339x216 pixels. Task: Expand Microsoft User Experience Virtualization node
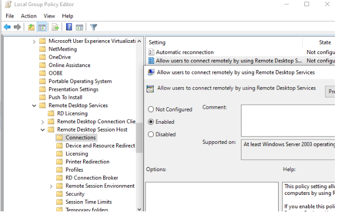coord(34,41)
